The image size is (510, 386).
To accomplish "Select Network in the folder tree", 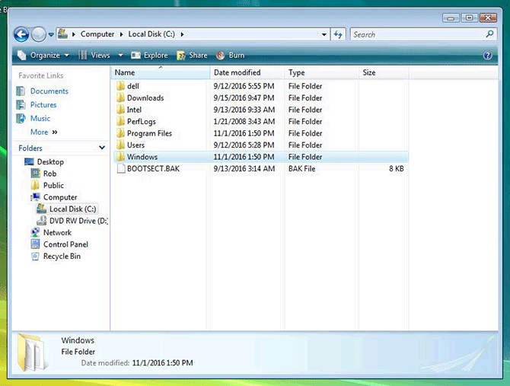I will tap(57, 232).
